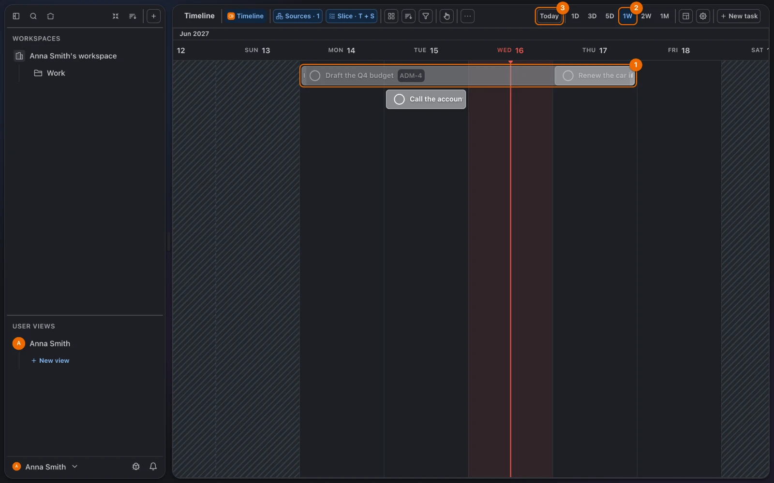Mark Draft the Q4 budget as complete
This screenshot has width=774, height=483.
[315, 75]
